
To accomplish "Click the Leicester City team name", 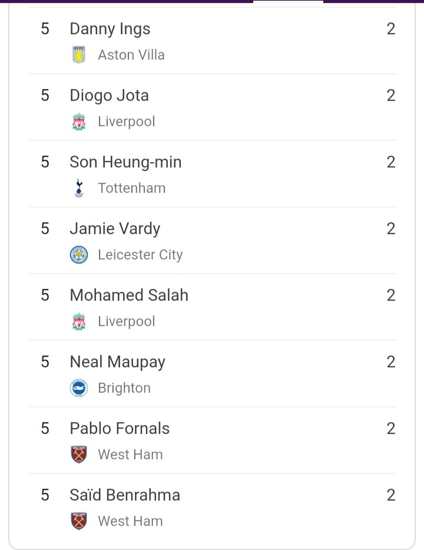I will click(x=140, y=255).
